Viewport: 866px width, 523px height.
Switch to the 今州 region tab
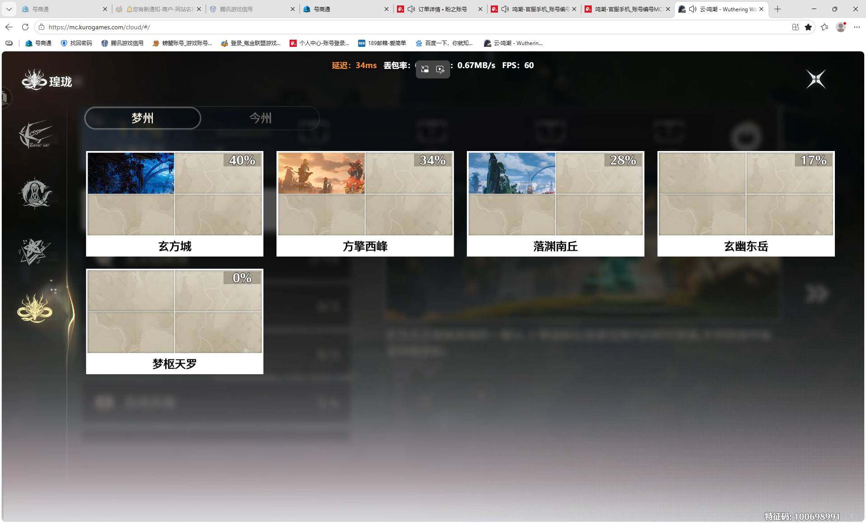[261, 118]
